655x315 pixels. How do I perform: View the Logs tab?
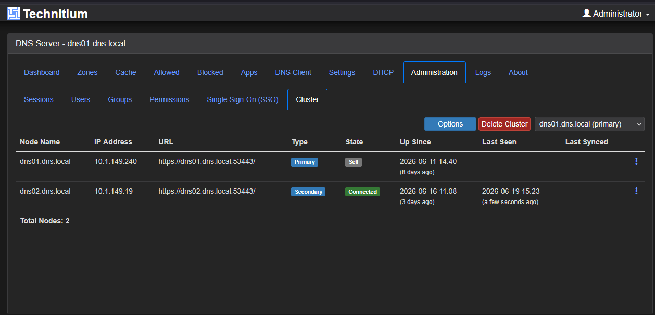click(483, 72)
